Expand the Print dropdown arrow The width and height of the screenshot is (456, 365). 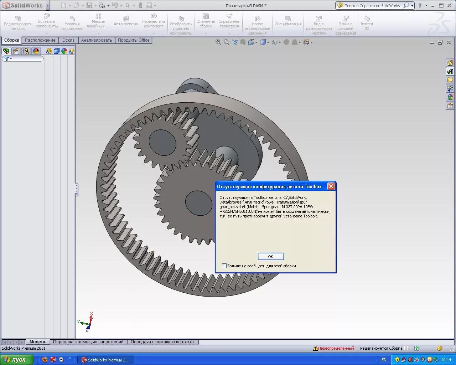108,6
